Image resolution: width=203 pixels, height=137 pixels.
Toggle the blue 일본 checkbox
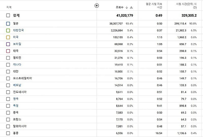click(x=8, y=24)
